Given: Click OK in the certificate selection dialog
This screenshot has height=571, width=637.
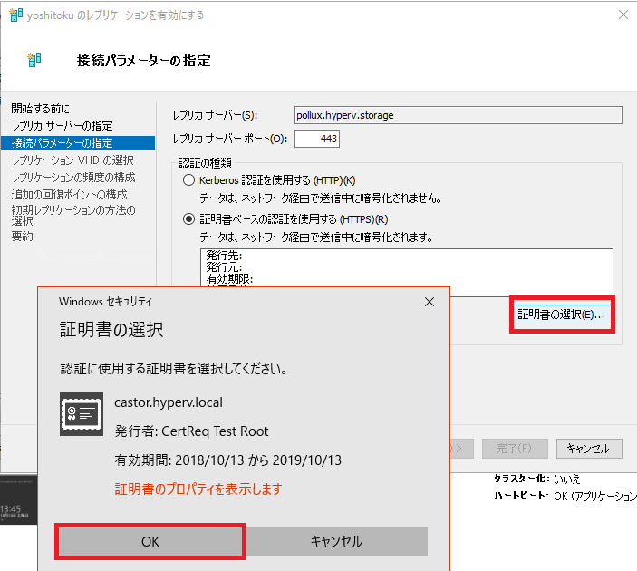Looking at the screenshot, I should point(150,541).
